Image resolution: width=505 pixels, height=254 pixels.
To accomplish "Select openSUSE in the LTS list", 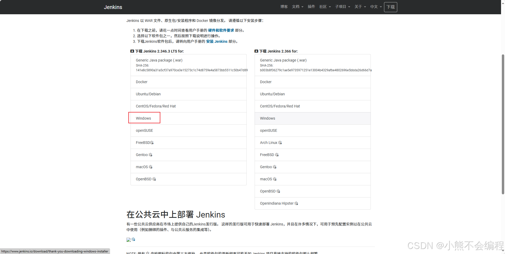I will 189,131.
